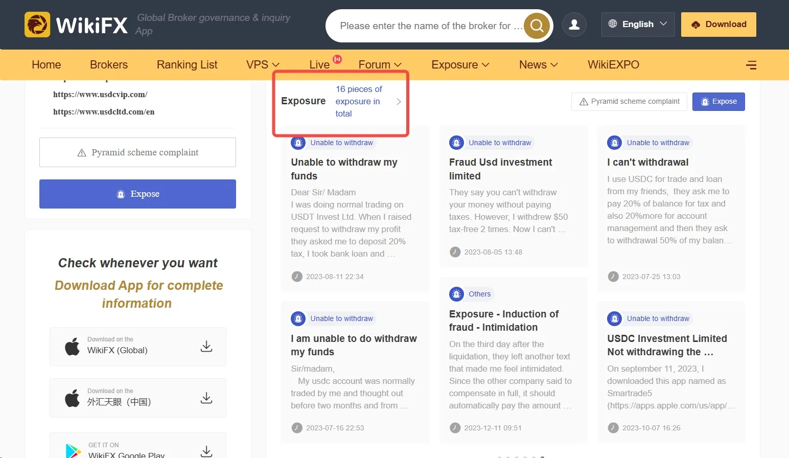Open 'Exposure - Induction of fraud - Intimidation' post
This screenshot has width=789, height=458.
point(504,320)
